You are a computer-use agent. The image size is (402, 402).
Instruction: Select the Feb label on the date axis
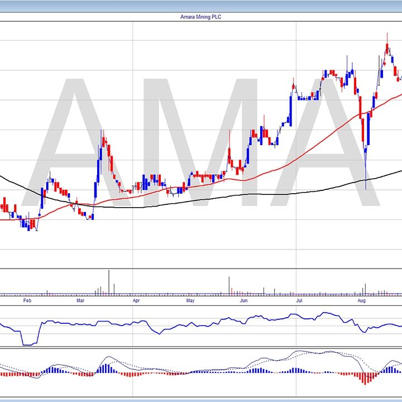click(x=26, y=300)
